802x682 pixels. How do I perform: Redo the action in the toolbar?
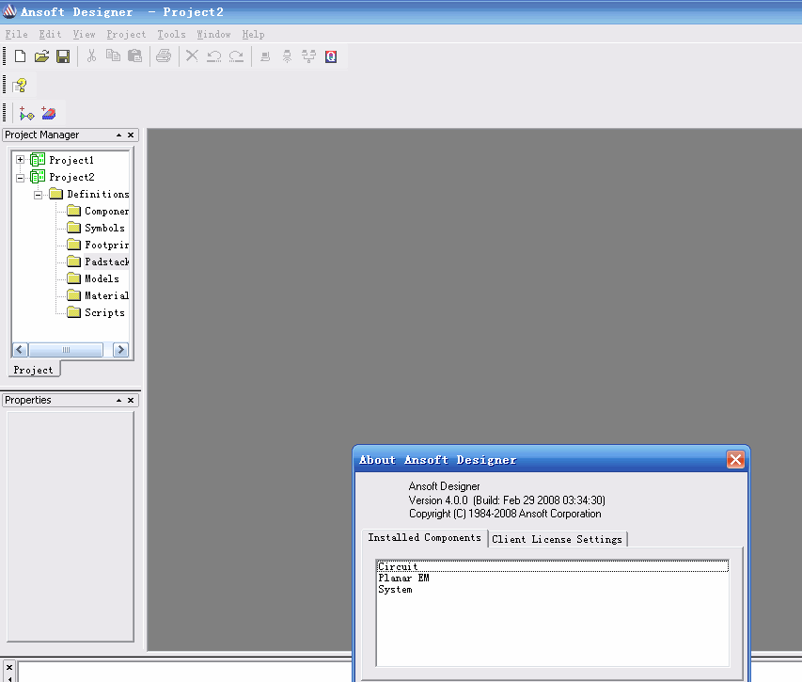(x=236, y=56)
